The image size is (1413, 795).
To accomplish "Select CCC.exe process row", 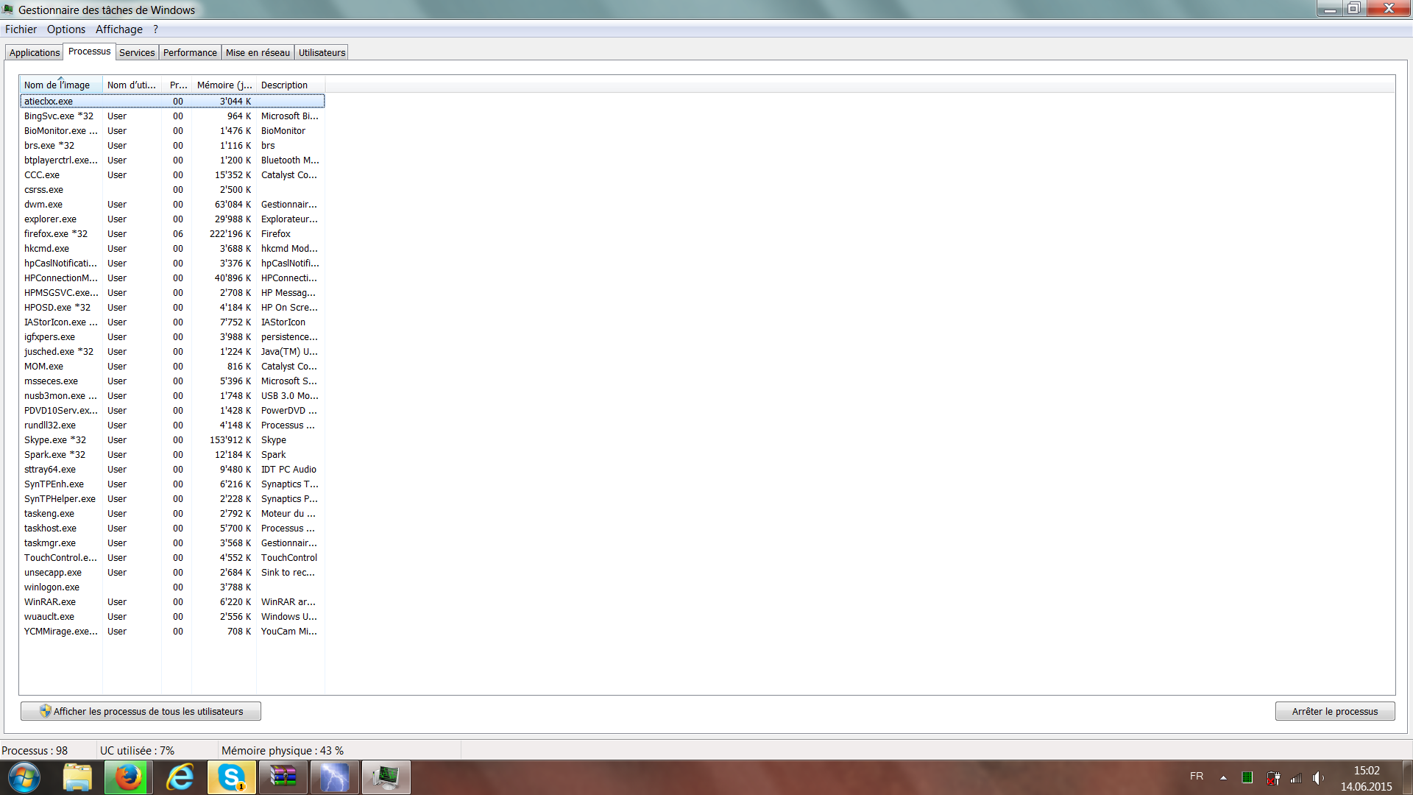I will coord(172,174).
